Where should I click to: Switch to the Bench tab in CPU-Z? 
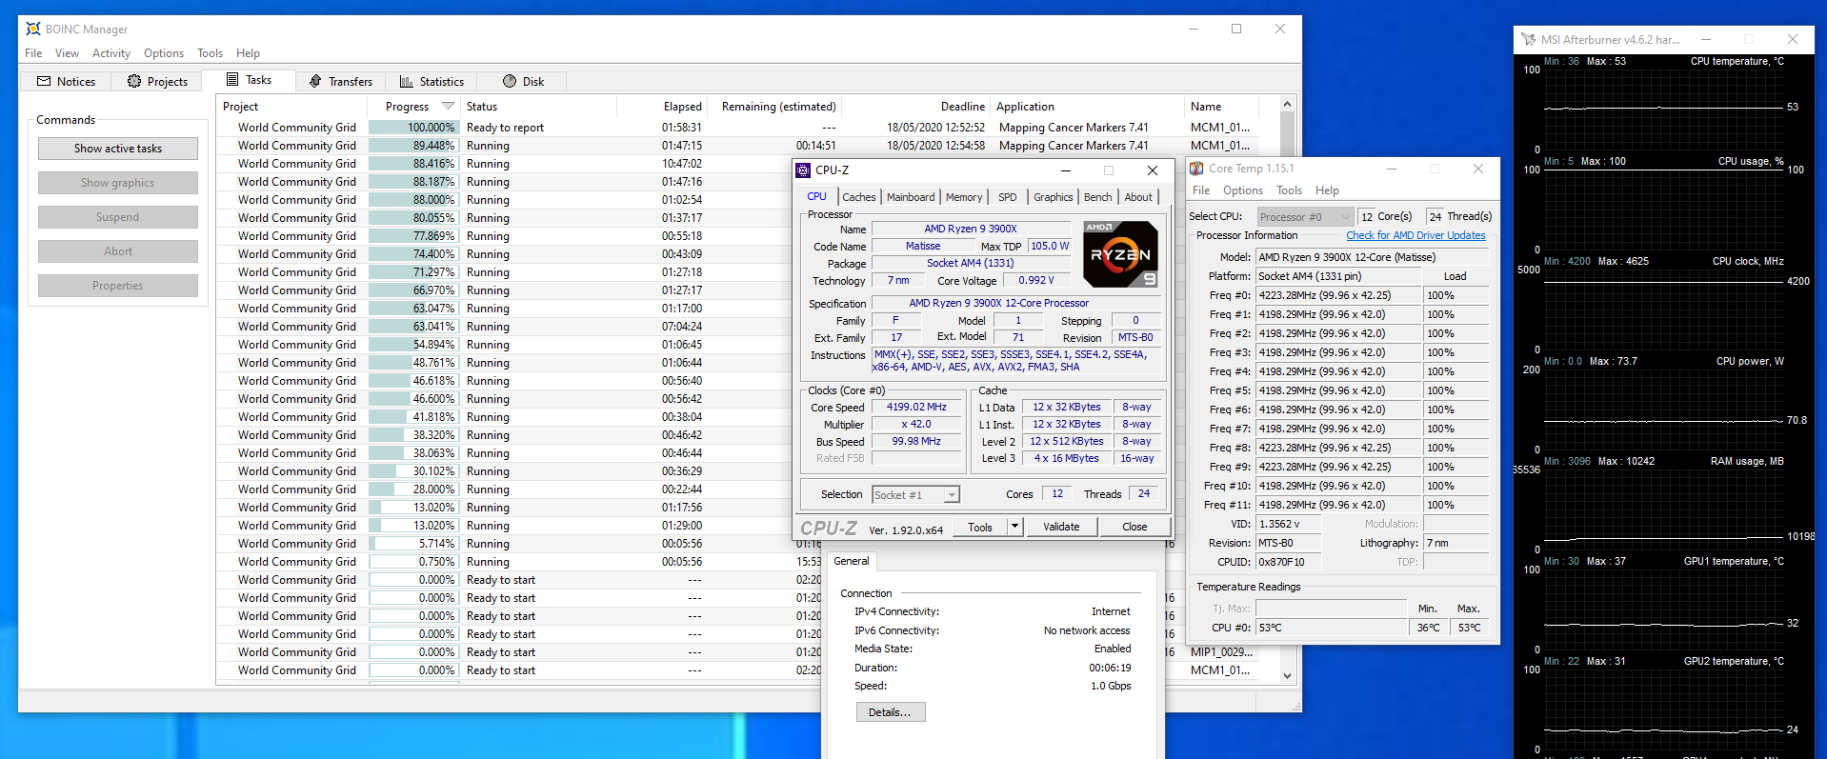(1097, 197)
